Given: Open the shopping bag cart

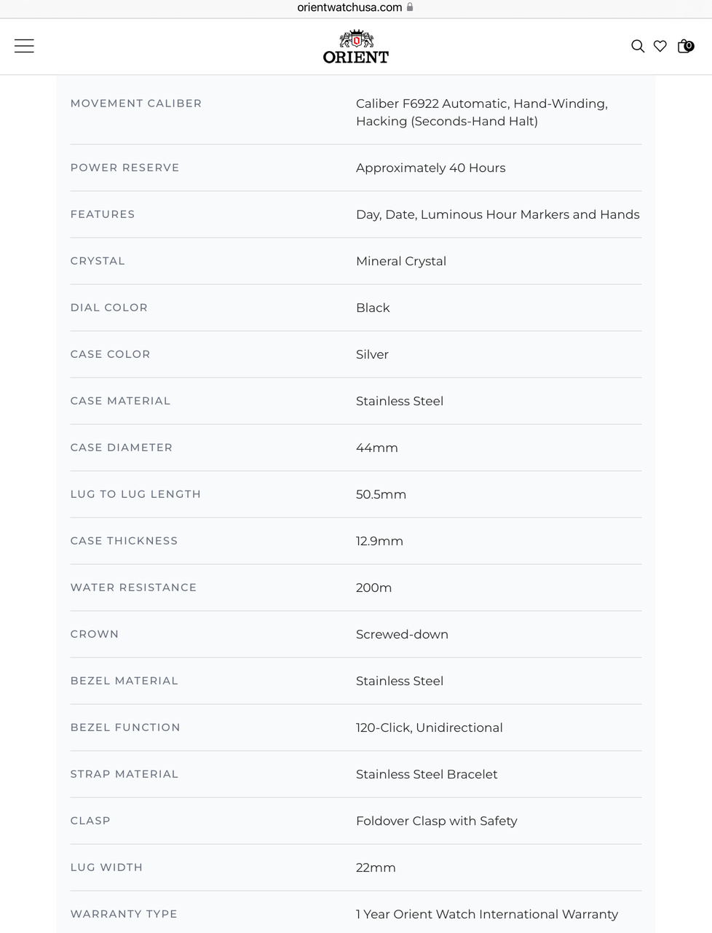Looking at the screenshot, I should (685, 46).
